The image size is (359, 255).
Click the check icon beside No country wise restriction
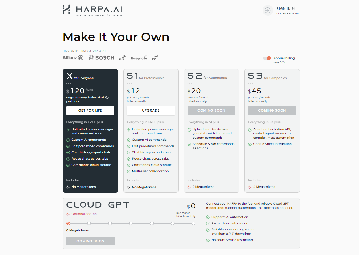coord(208,240)
